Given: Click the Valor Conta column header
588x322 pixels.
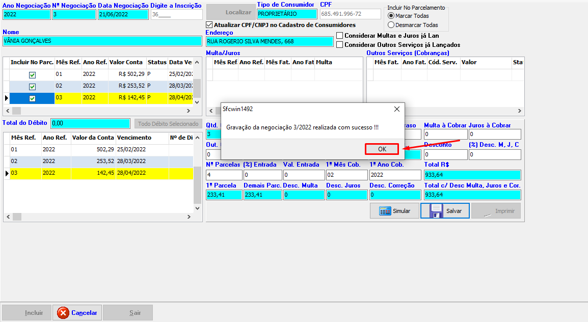Looking at the screenshot, I should (x=126, y=62).
